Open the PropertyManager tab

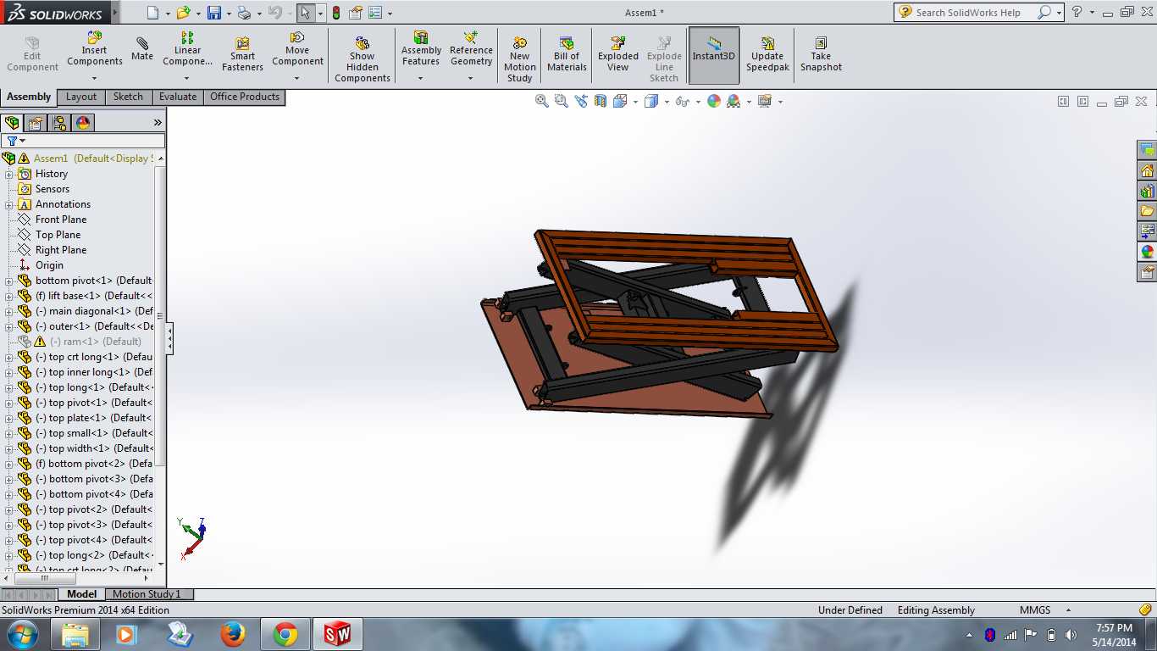point(36,123)
